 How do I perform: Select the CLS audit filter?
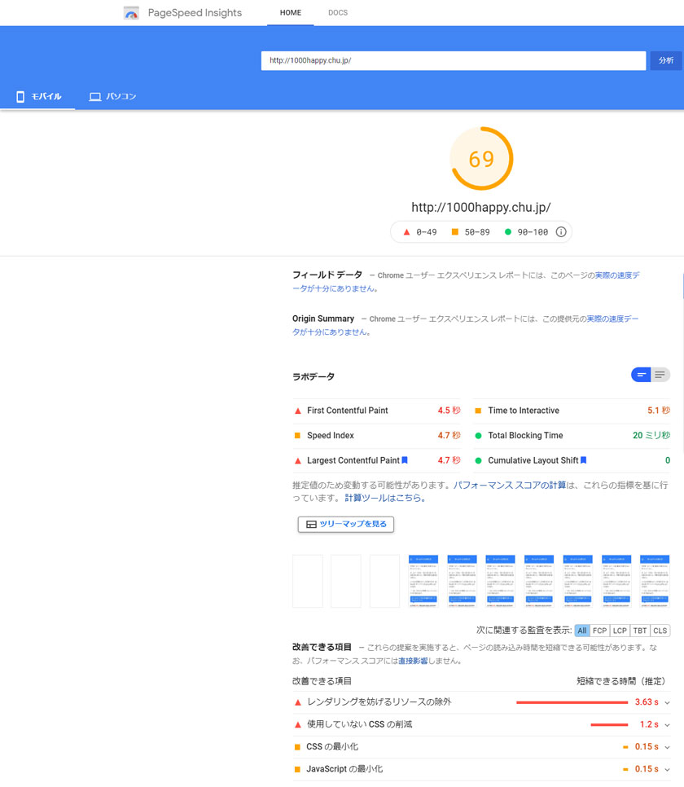[660, 631]
